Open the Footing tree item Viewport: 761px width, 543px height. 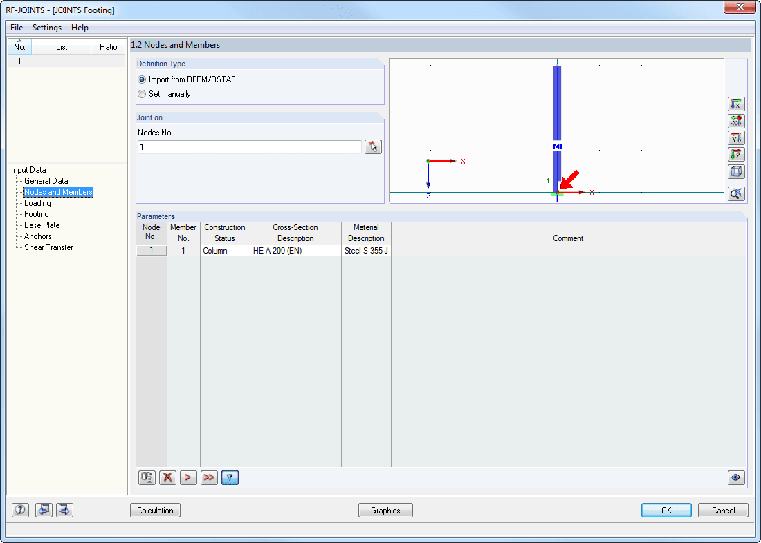(37, 214)
